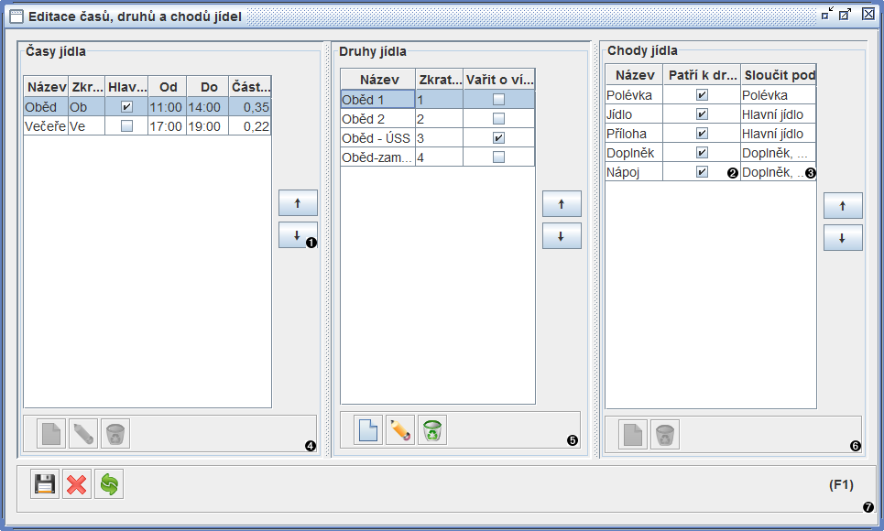
Task: Click the green refresh arrows icon
Action: [x=109, y=484]
